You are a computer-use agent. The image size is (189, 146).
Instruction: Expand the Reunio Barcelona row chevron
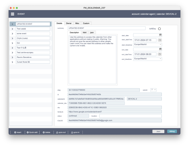click(x=12, y=57)
